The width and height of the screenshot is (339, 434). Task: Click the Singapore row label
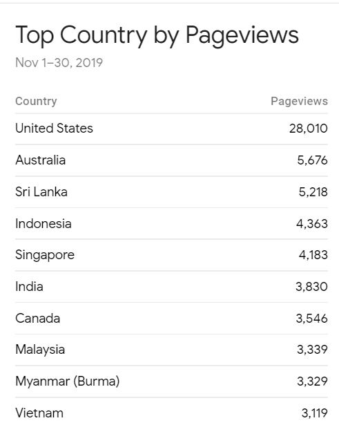45,255
